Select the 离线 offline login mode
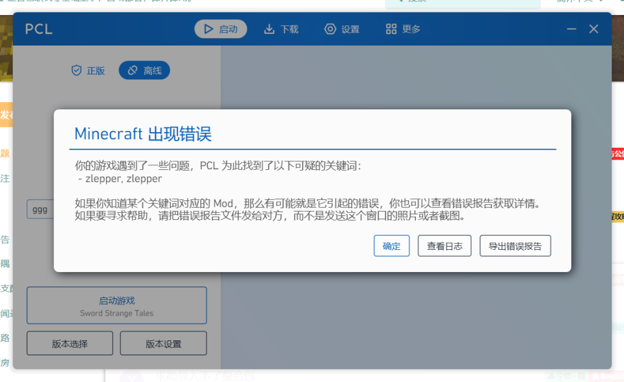The image size is (624, 382). (x=144, y=70)
